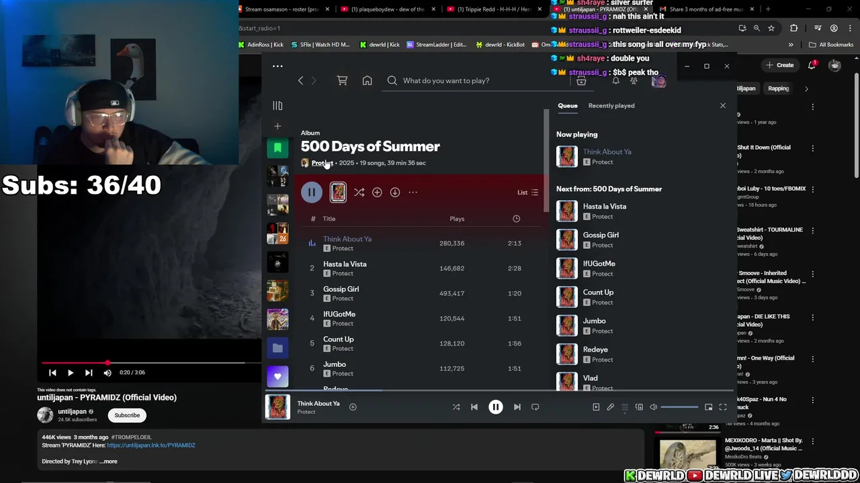Toggle Now Playing view icon
Screen dimensions: 860x483
click(596, 407)
